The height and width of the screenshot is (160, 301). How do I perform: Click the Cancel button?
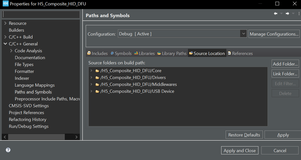280,151
